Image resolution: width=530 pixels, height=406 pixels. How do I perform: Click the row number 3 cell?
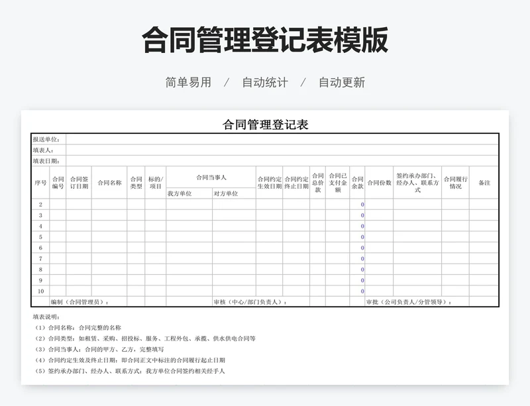(x=40, y=215)
